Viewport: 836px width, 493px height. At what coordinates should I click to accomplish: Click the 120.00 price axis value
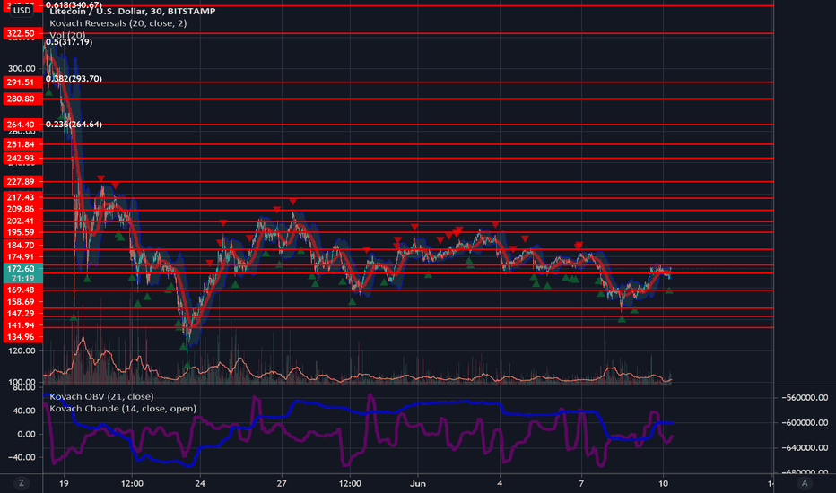pyautogui.click(x=22, y=351)
